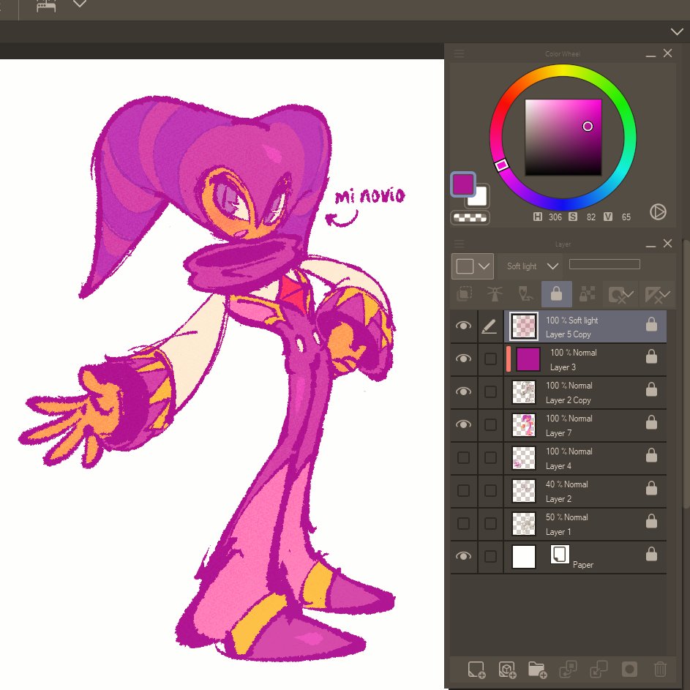Set as reference layer lighthouse icon
Screen dimensions: 690x690
click(495, 293)
